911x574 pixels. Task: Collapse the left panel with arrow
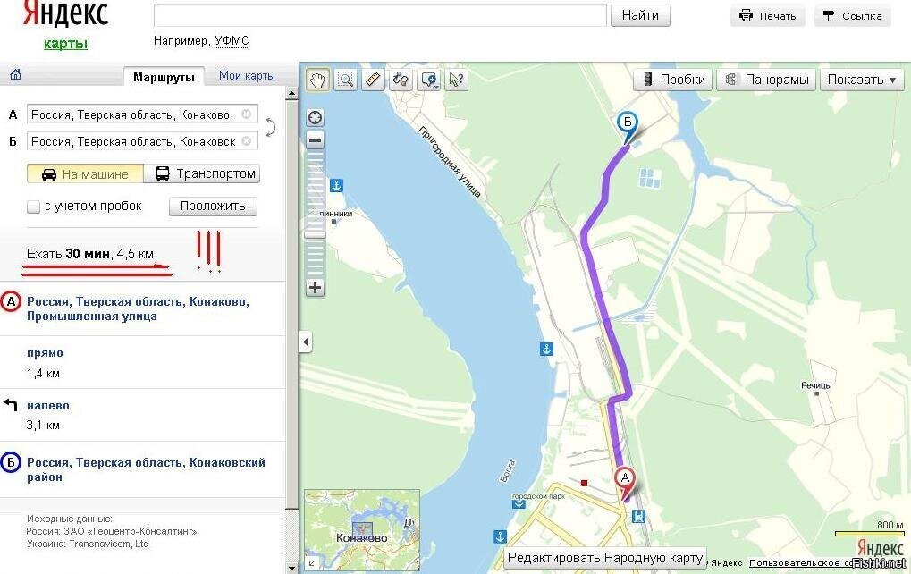(x=306, y=342)
